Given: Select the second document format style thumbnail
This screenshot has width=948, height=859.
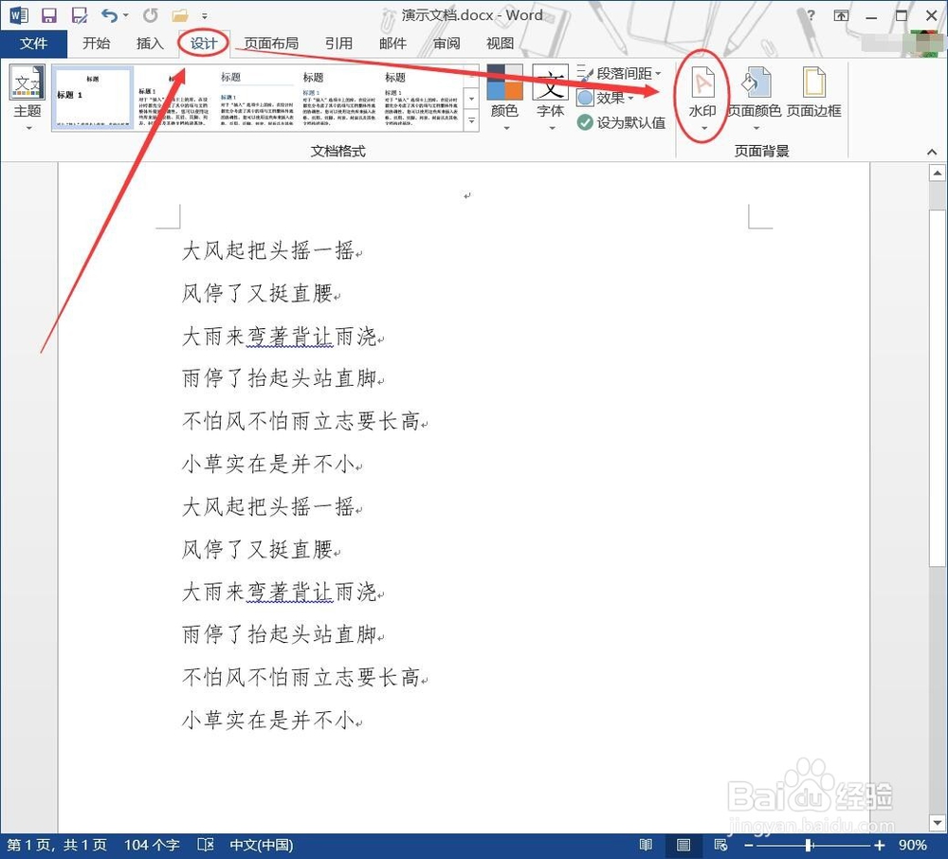Looking at the screenshot, I should pyautogui.click(x=174, y=98).
